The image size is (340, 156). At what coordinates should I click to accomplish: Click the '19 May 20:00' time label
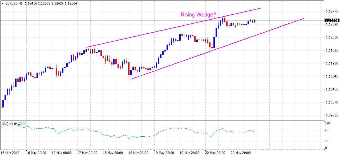click(x=189, y=153)
